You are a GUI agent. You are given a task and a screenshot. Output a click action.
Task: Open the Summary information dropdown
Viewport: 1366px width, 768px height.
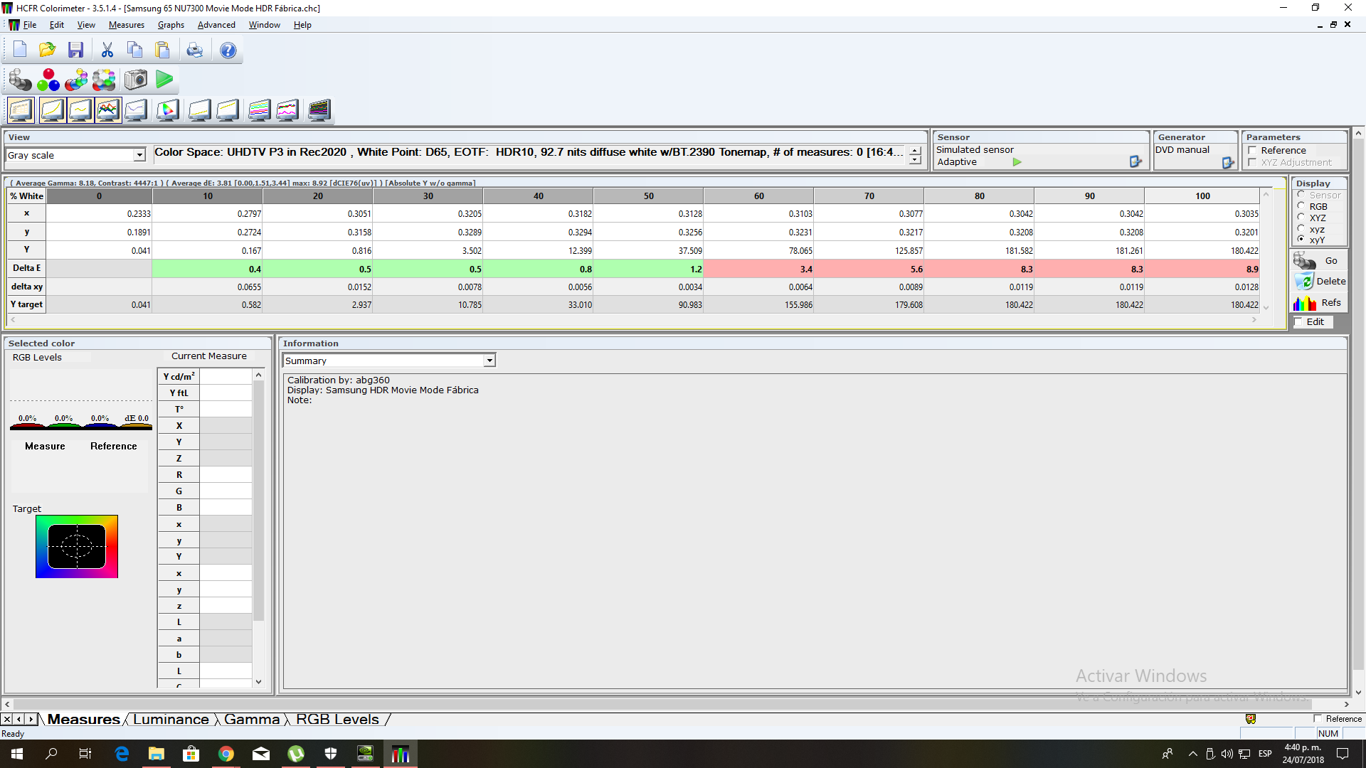click(489, 361)
